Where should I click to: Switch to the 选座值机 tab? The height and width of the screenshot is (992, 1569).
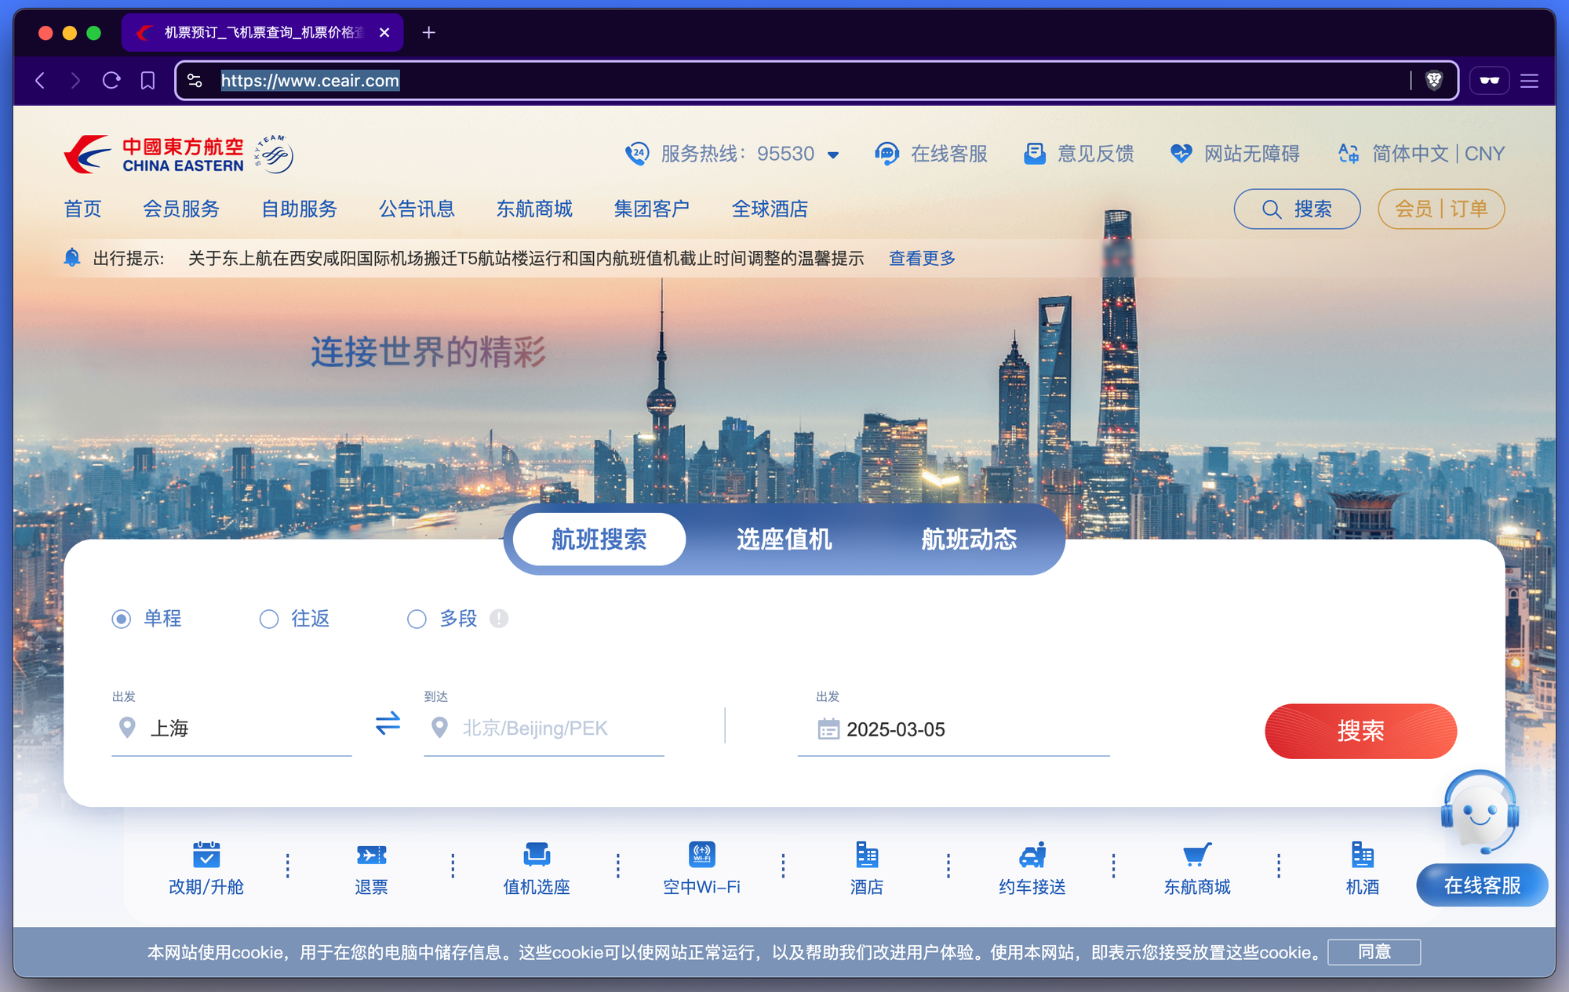[784, 540]
